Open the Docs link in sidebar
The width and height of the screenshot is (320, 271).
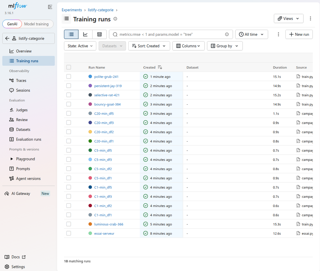click(x=15, y=257)
